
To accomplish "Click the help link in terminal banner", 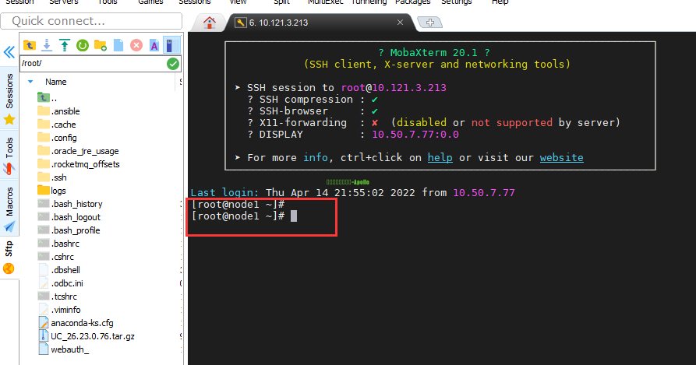I will pyautogui.click(x=440, y=157).
